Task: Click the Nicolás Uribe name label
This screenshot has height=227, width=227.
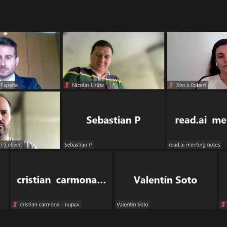Action: [88, 85]
